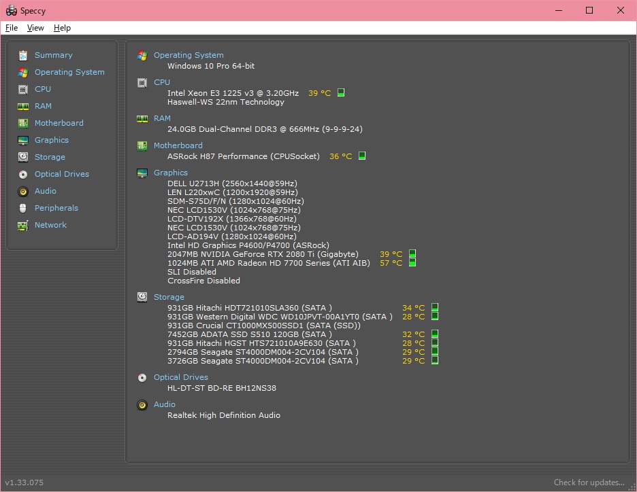Click the Radeon temperature reading 57 °C
This screenshot has width=637, height=492.
click(391, 263)
